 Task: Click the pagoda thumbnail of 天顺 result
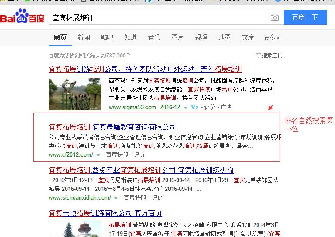tap(75, 229)
